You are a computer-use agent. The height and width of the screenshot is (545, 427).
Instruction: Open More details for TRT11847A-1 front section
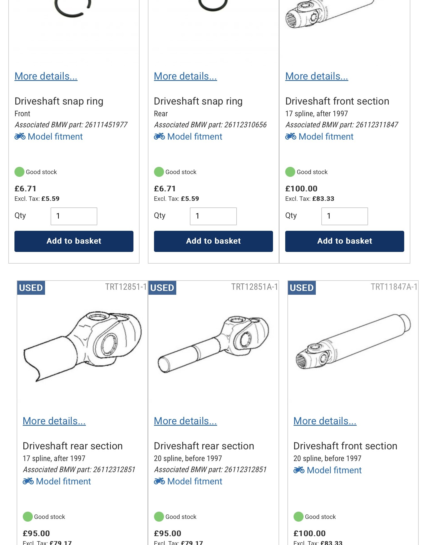325,421
